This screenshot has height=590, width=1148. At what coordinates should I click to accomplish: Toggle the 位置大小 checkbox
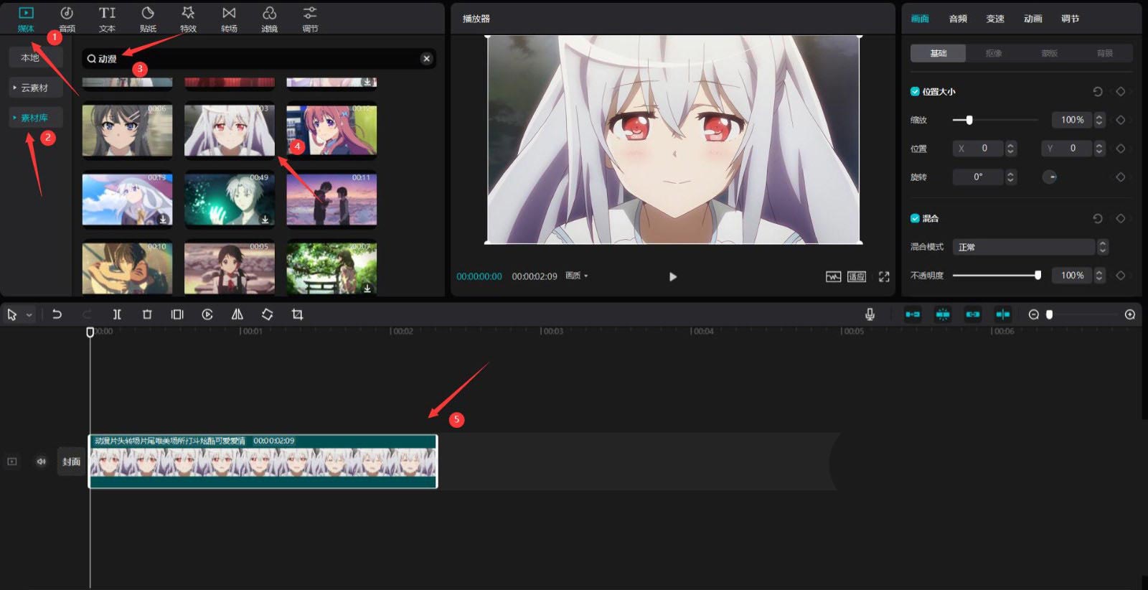pyautogui.click(x=915, y=92)
